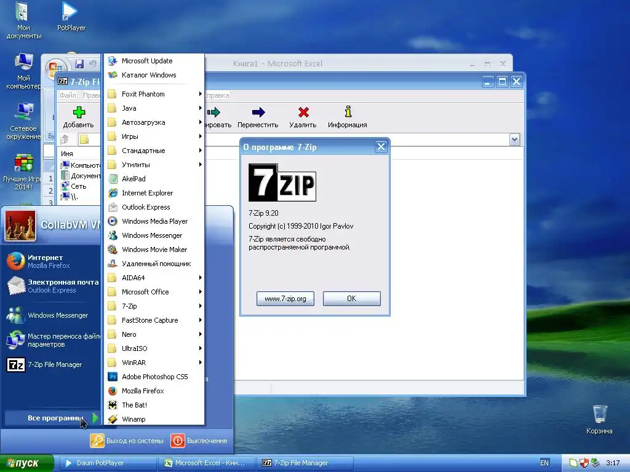
Task: Click the save icon in Excel quick access toolbar
Action: [x=79, y=64]
